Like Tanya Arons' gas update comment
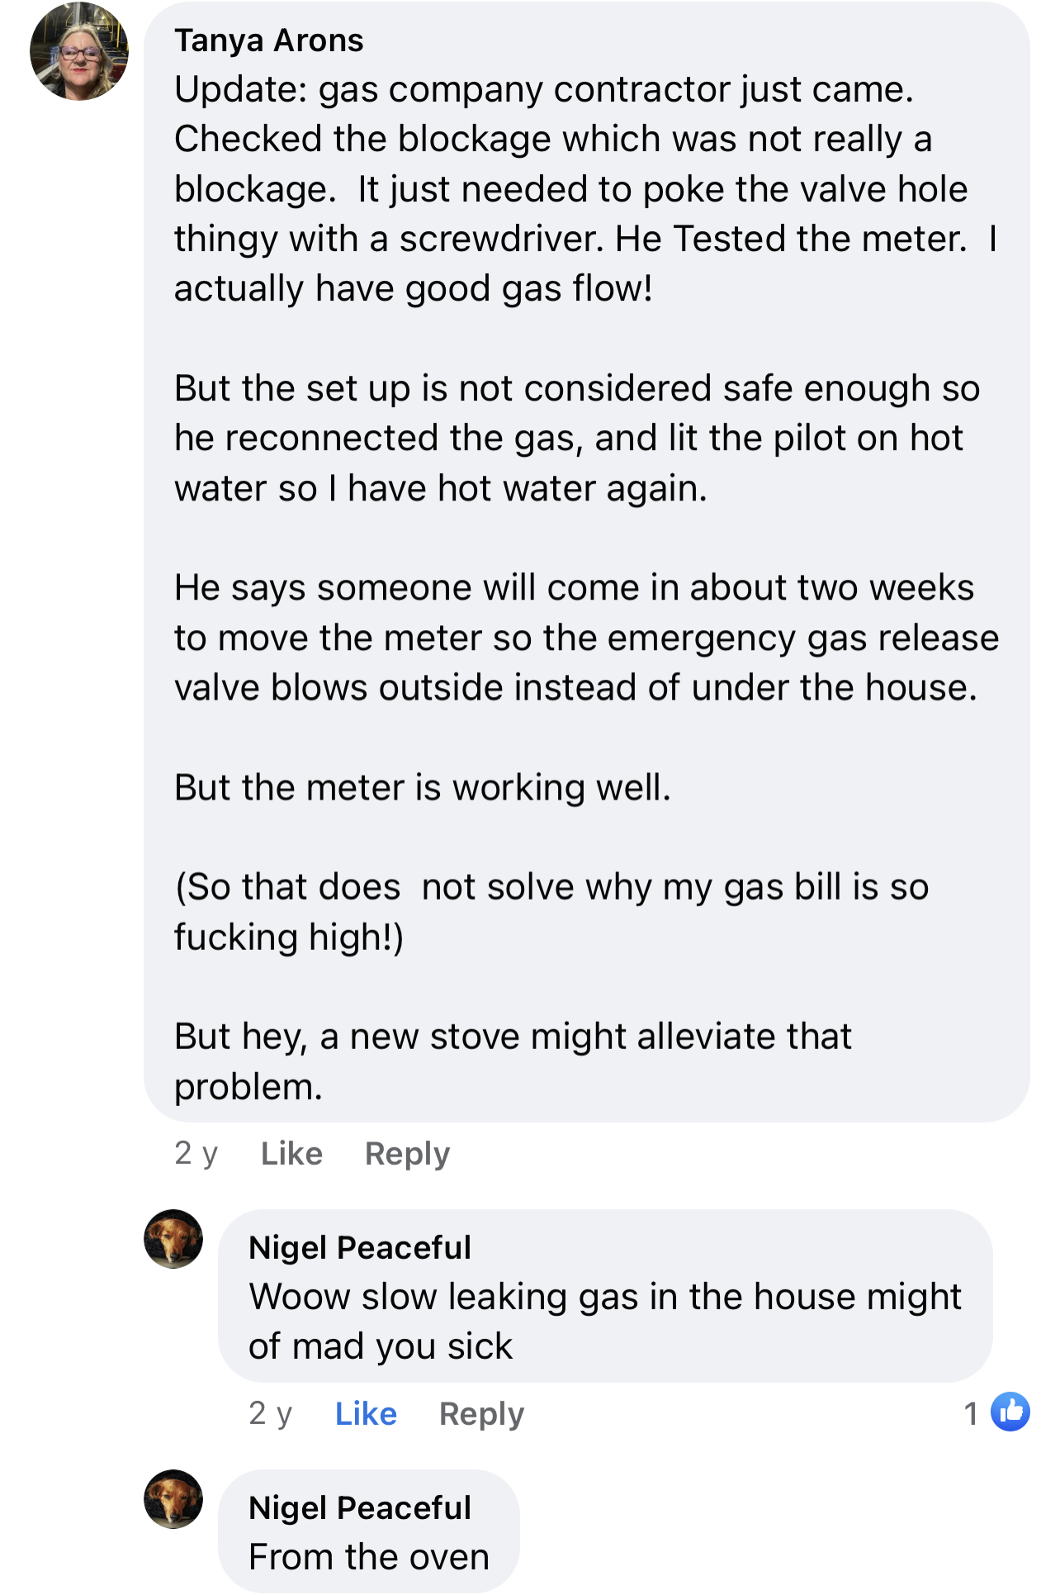The width and height of the screenshot is (1060, 1595). point(291,1153)
